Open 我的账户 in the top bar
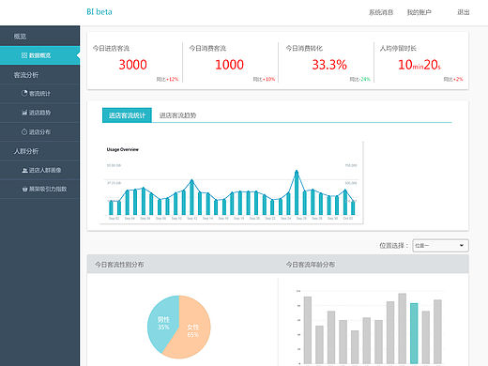Image resolution: width=488 pixels, height=366 pixels. point(419,12)
